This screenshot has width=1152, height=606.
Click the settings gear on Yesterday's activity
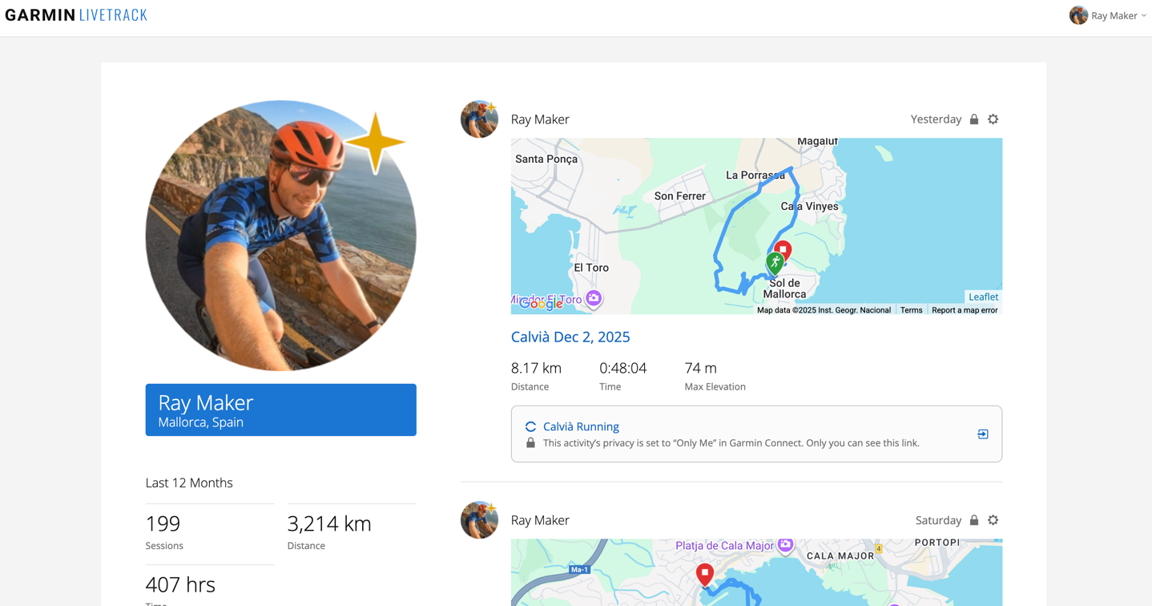point(993,119)
